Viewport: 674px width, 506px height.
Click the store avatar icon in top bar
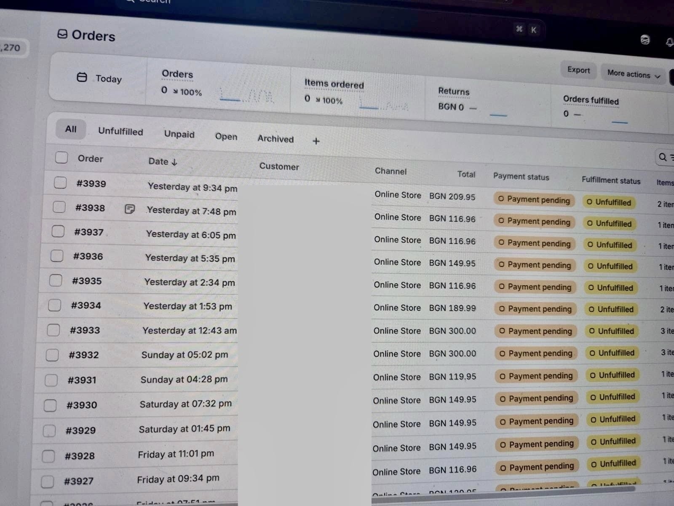645,40
